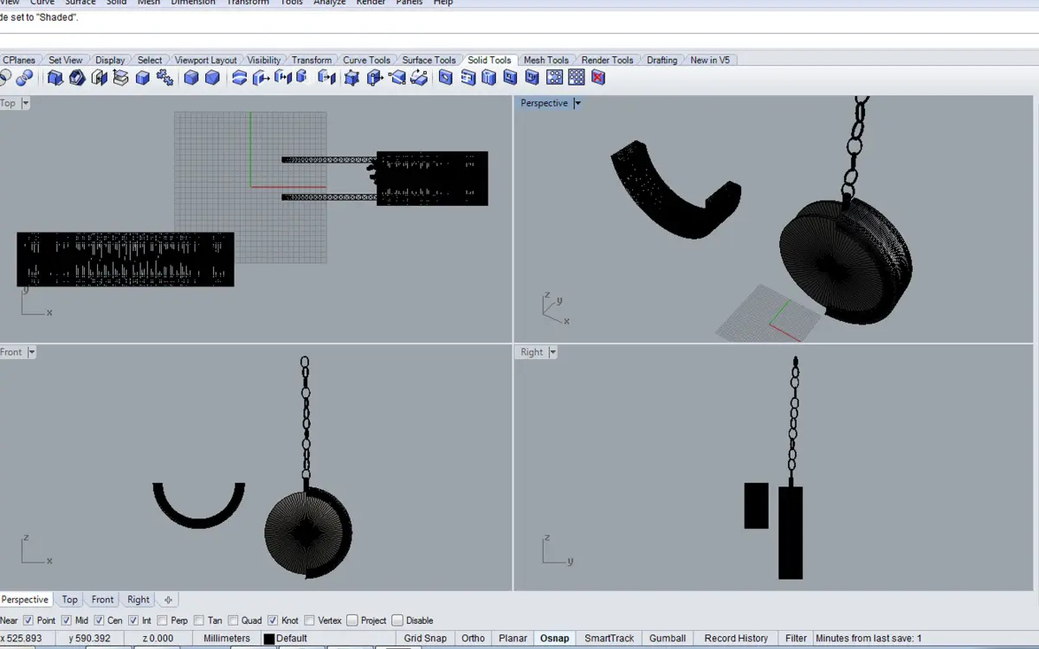Toggle the Project osnap option
1039x649 pixels.
(x=352, y=620)
